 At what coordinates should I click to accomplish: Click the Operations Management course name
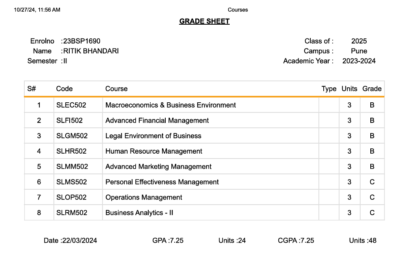point(144,197)
